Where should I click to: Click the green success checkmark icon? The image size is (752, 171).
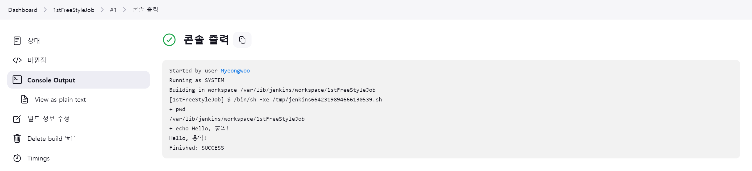169,40
